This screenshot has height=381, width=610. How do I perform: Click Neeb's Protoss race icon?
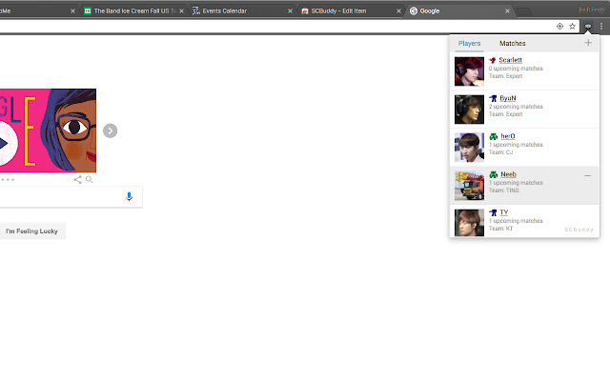point(494,174)
